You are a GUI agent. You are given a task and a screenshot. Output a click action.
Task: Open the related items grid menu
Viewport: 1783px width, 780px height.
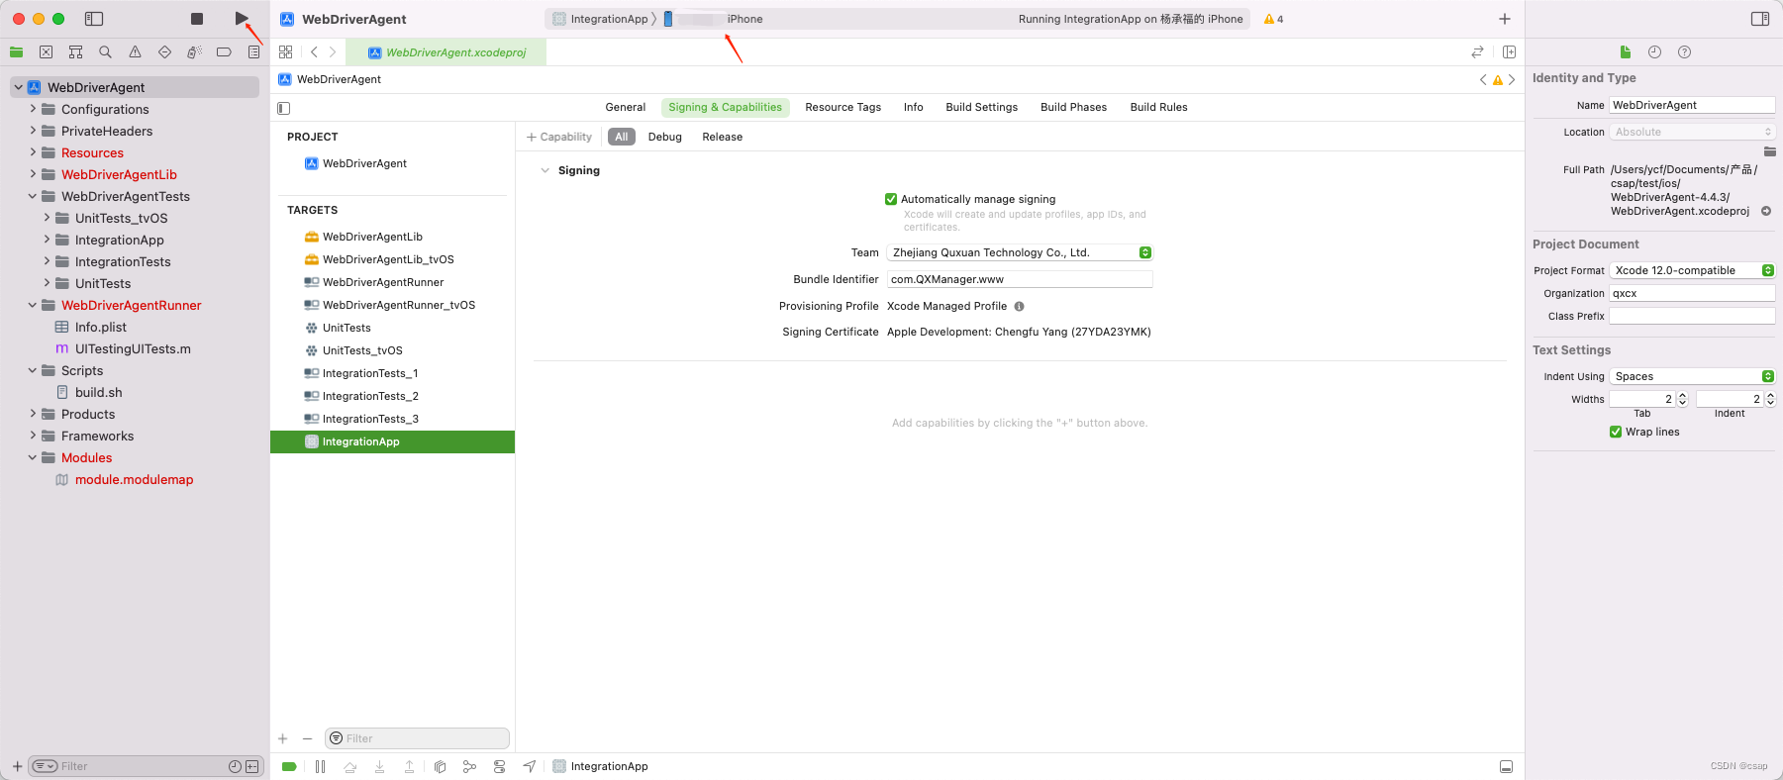click(286, 51)
